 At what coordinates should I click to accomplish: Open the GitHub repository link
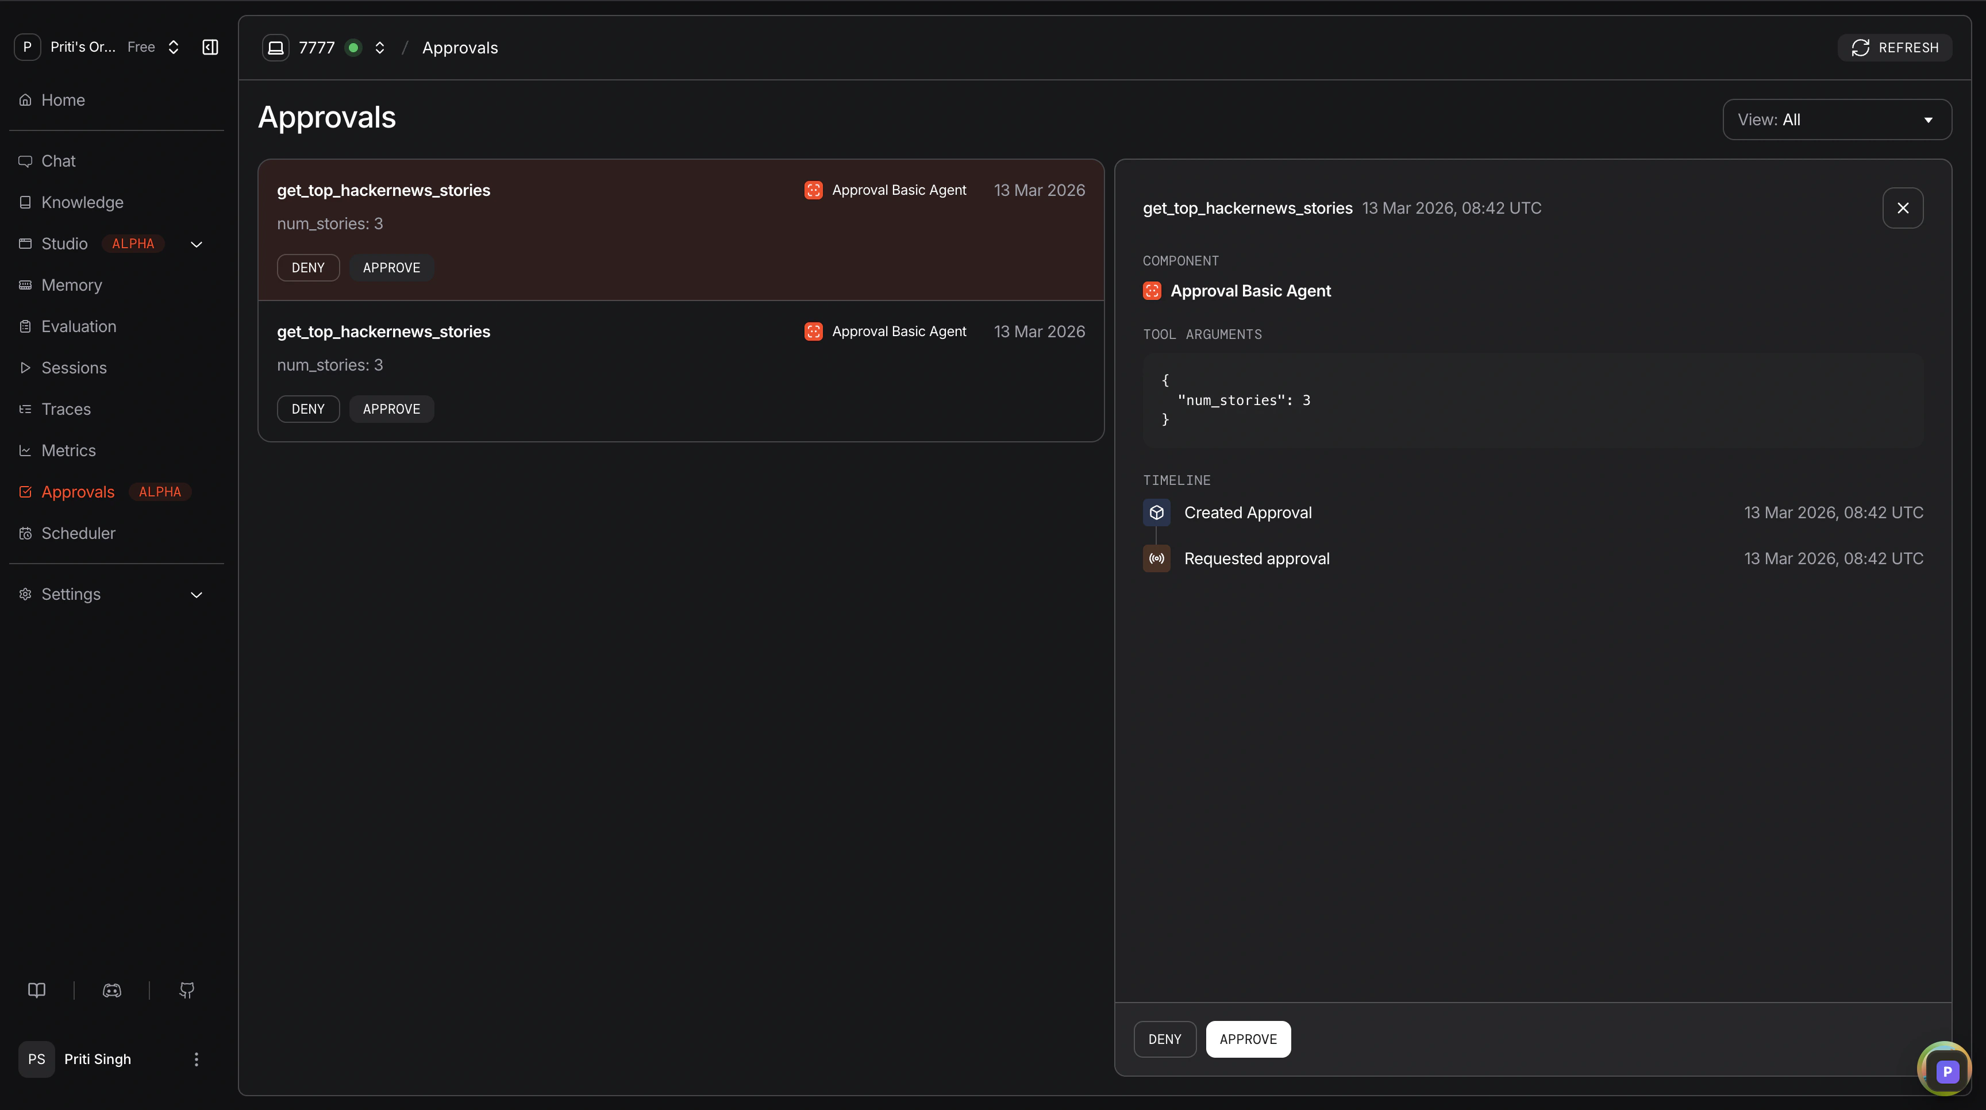point(186,990)
